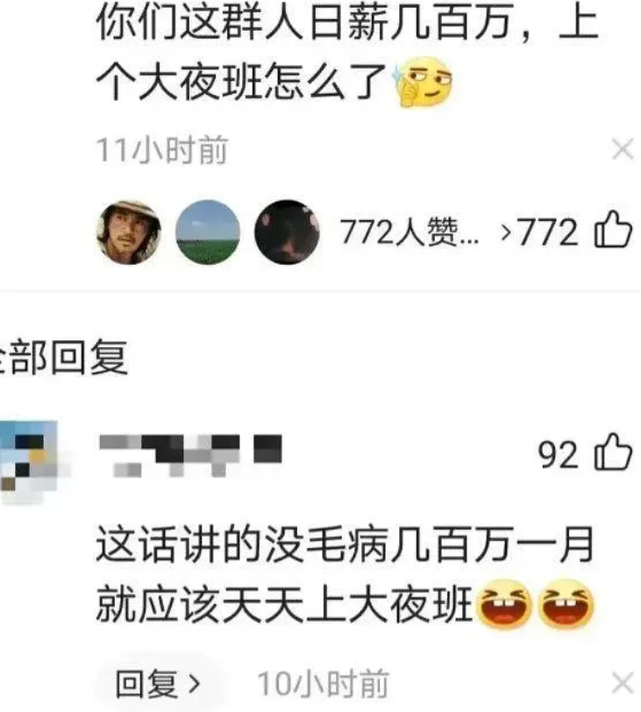The height and width of the screenshot is (712, 641).
Task: Like the comment with 772 likes
Action: (x=613, y=230)
